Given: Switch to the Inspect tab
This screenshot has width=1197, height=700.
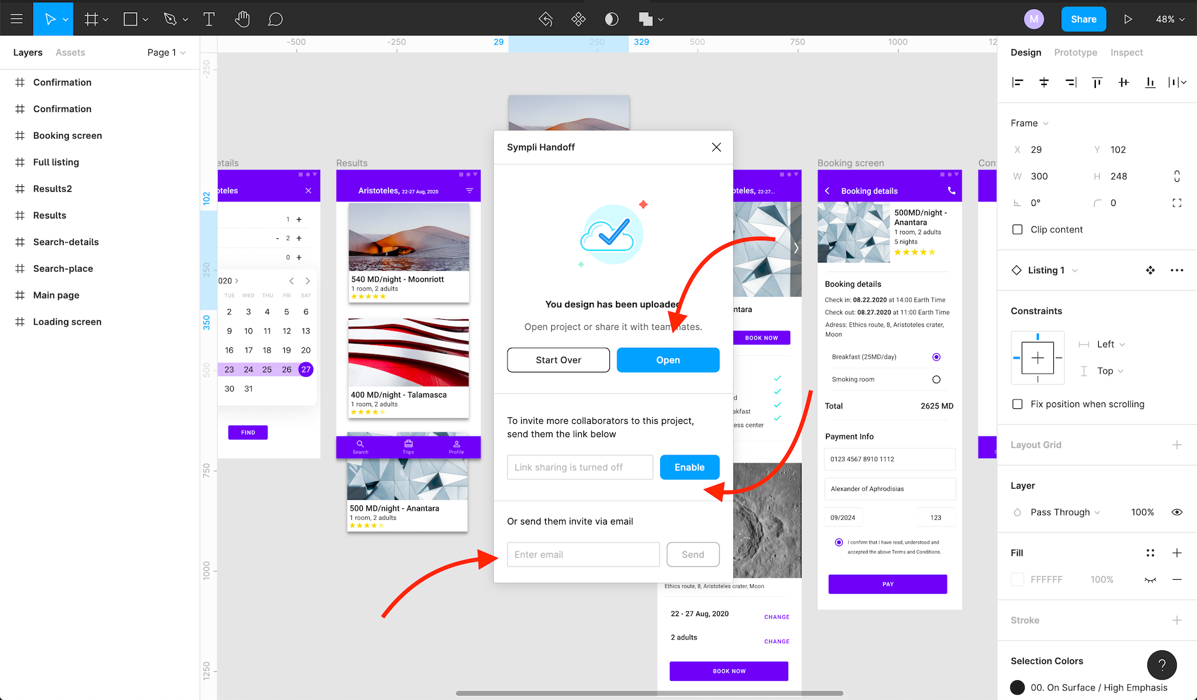Looking at the screenshot, I should 1126,53.
